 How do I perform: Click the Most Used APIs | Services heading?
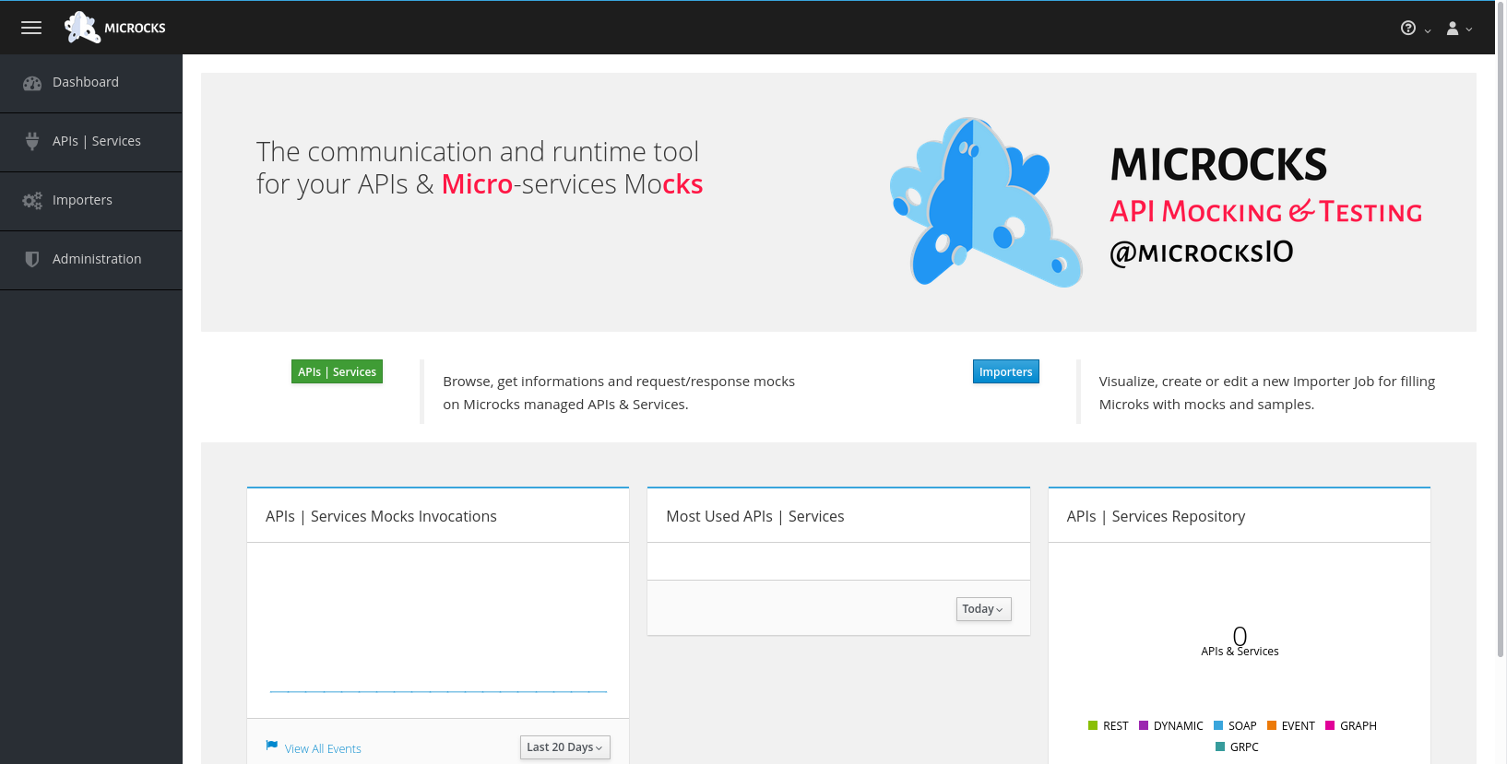(x=755, y=516)
